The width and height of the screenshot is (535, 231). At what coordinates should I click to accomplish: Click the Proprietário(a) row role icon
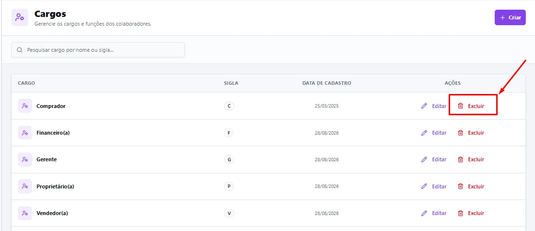coord(25,186)
